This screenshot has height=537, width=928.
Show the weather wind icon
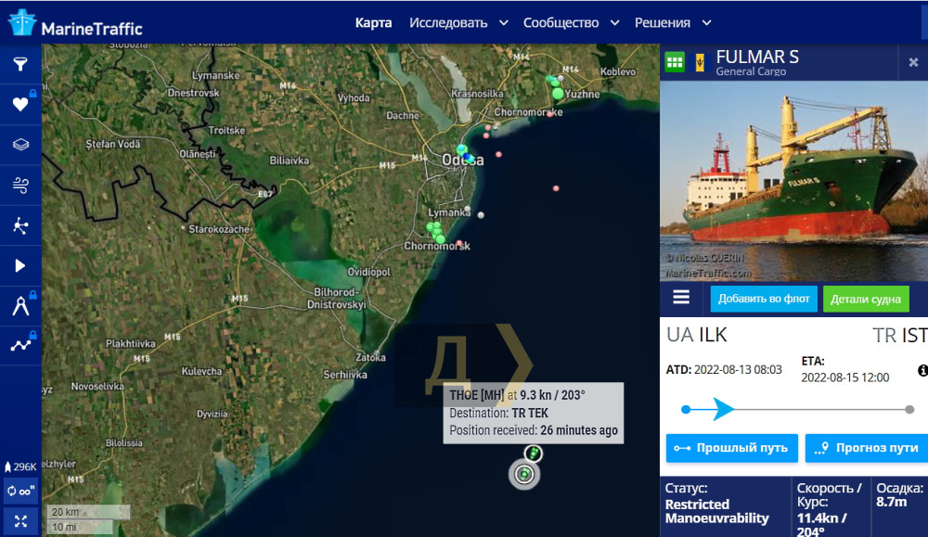pos(20,185)
